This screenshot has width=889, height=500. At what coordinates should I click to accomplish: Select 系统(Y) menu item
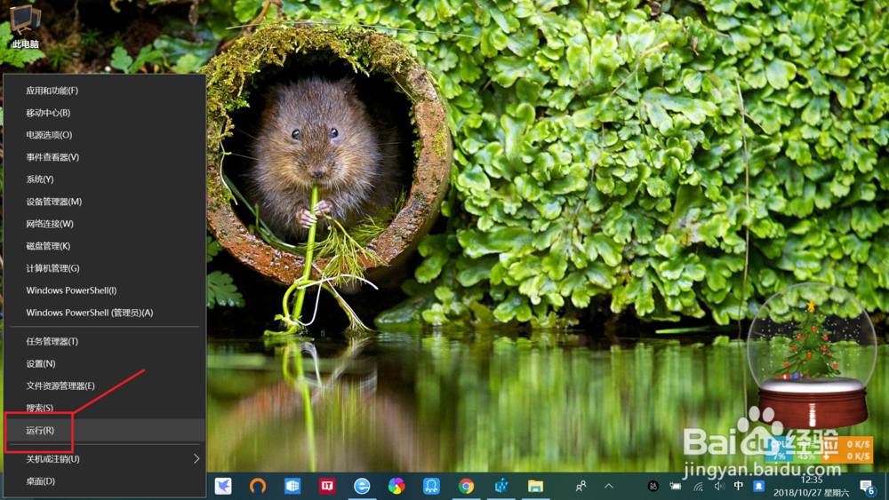[x=105, y=179]
